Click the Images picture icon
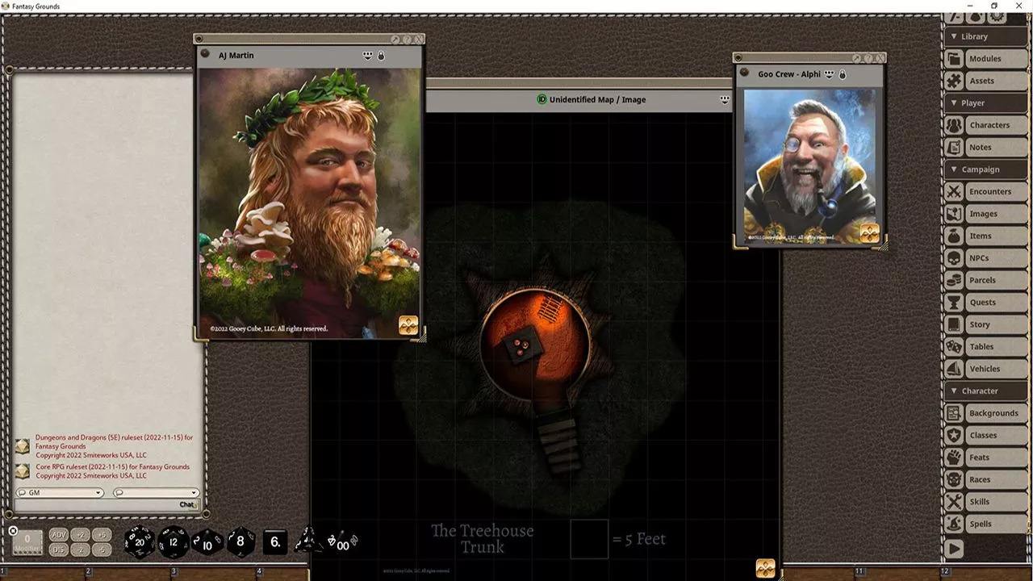This screenshot has height=581, width=1033. [x=954, y=214]
